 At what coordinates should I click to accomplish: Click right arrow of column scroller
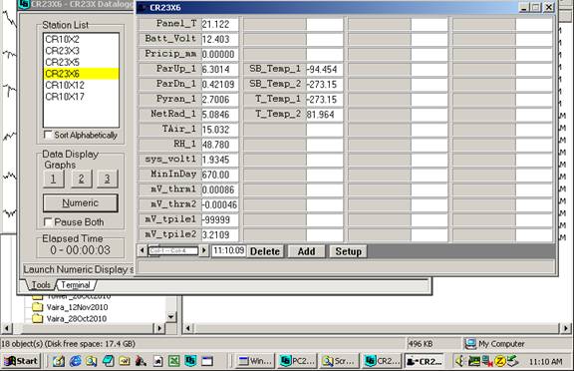(x=204, y=251)
